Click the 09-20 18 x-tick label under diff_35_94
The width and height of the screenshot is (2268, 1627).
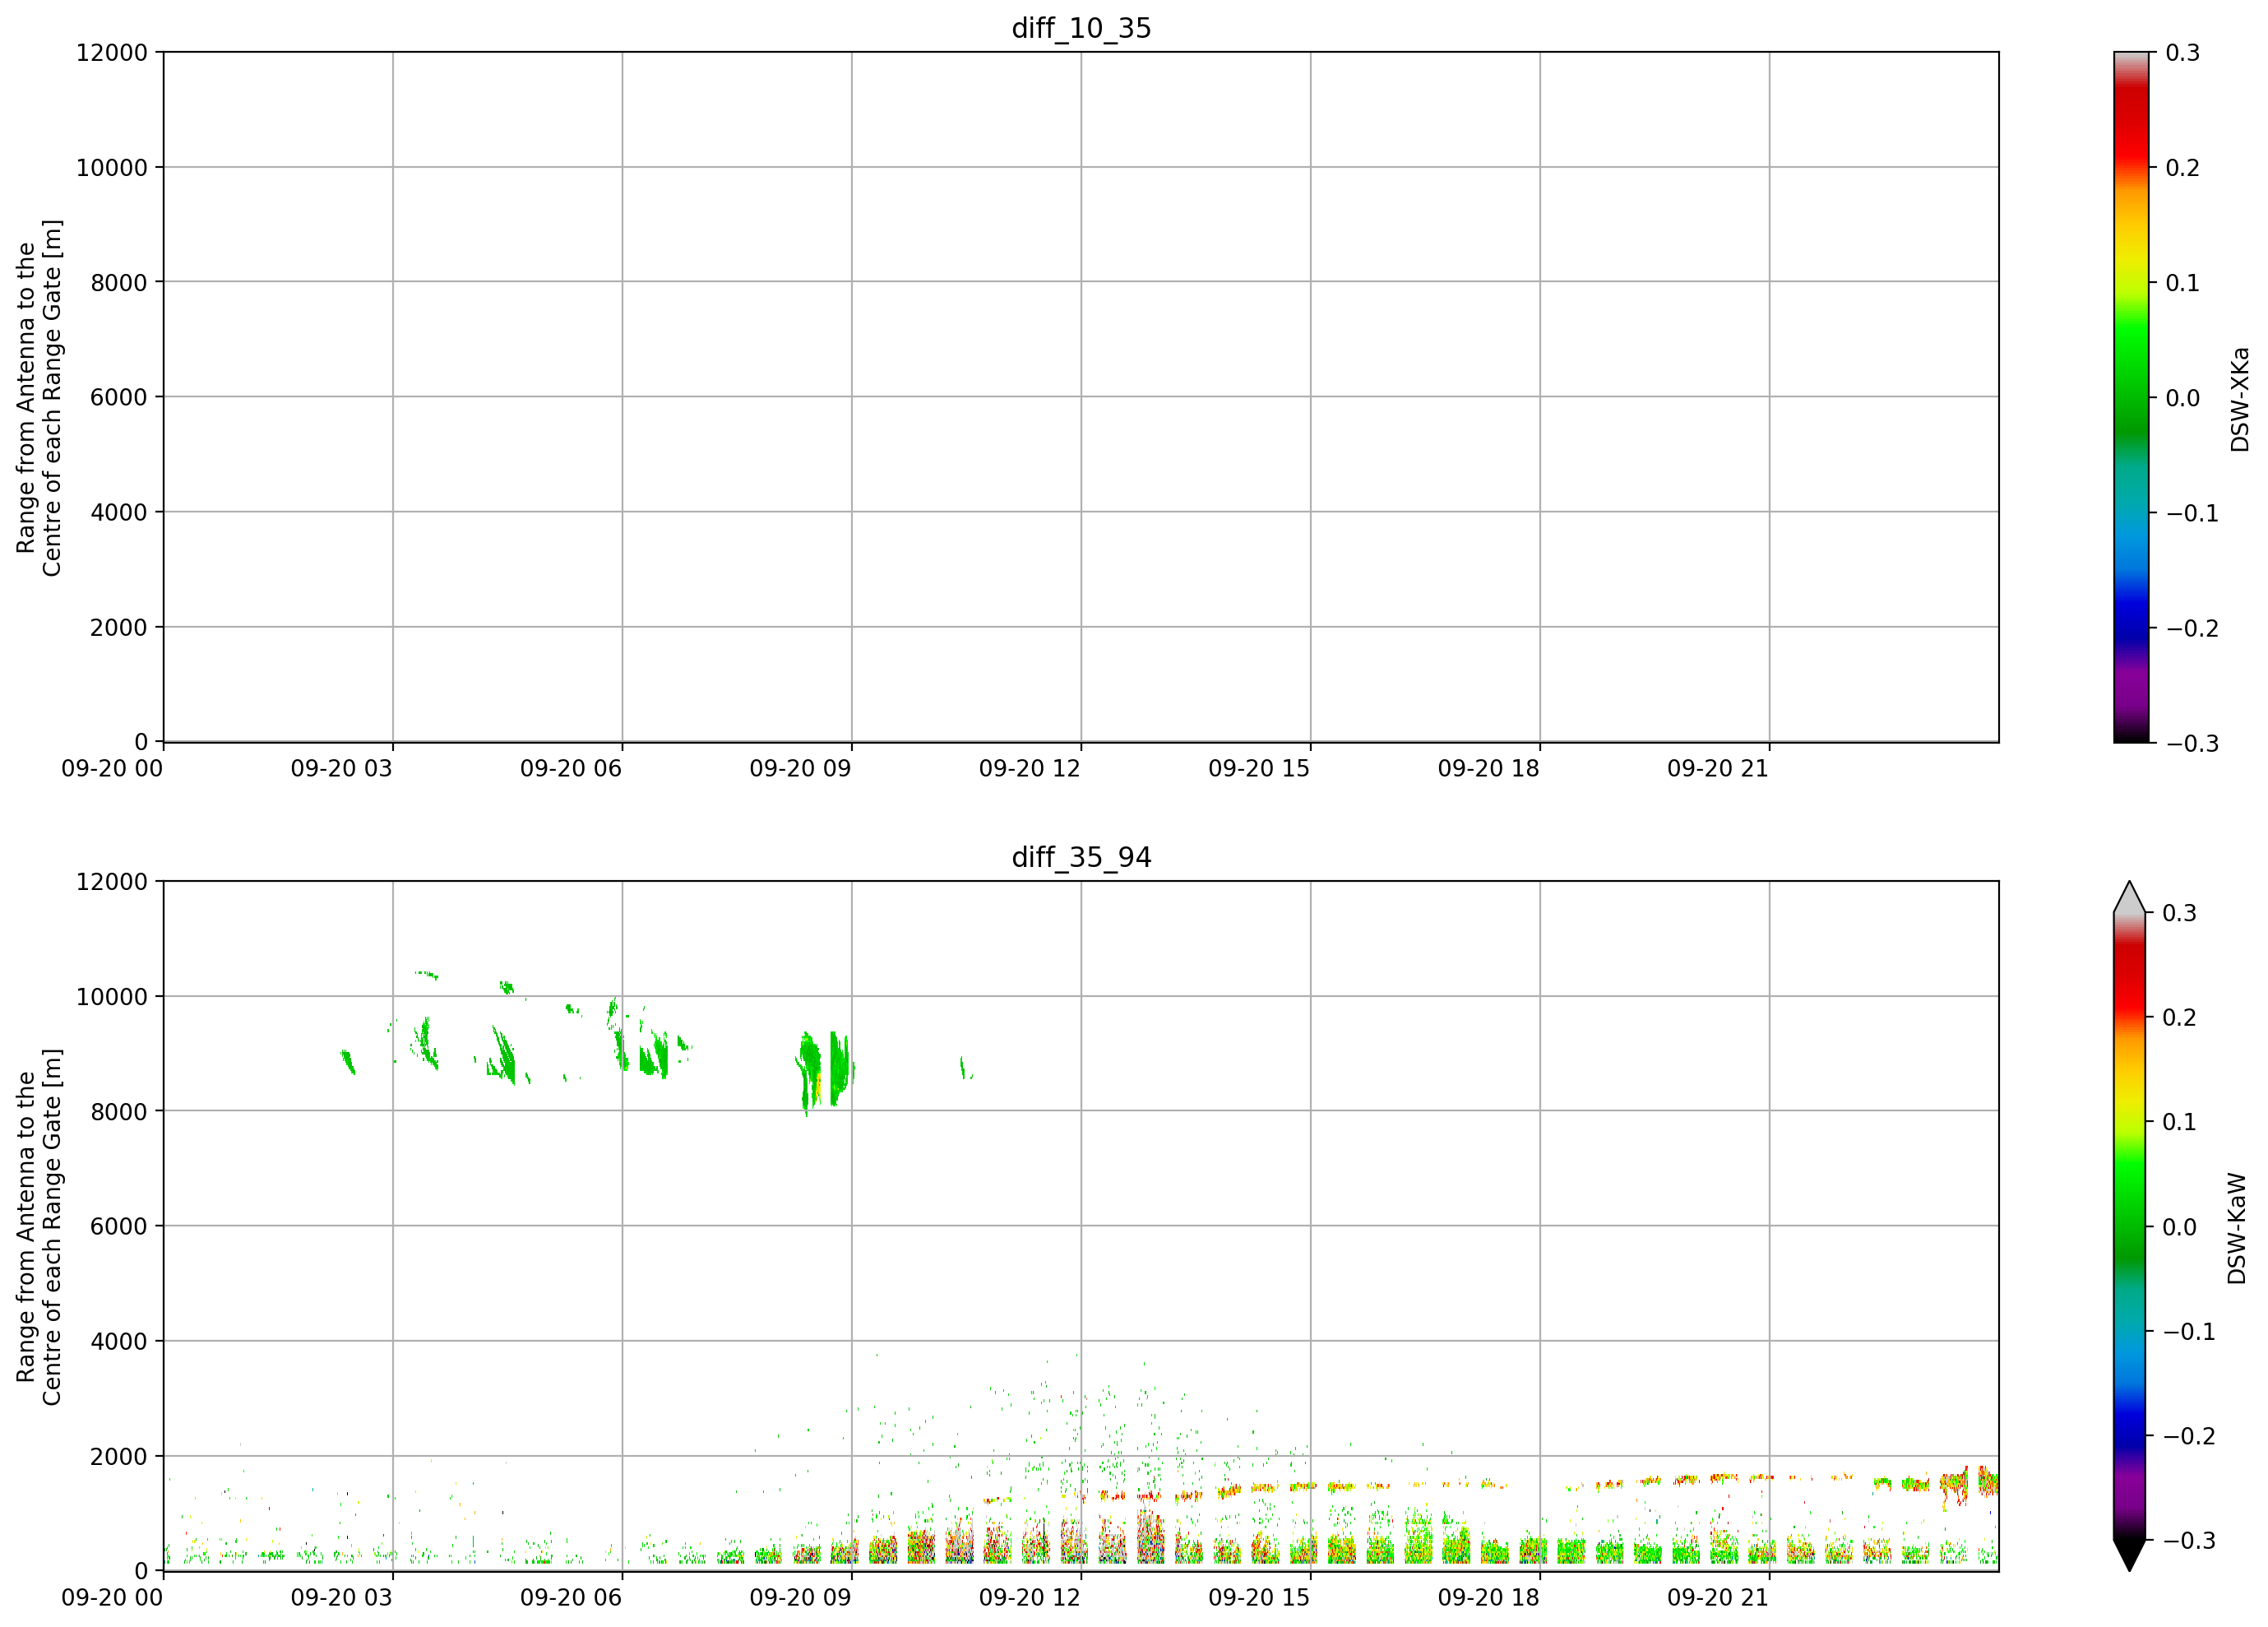pos(1489,1597)
